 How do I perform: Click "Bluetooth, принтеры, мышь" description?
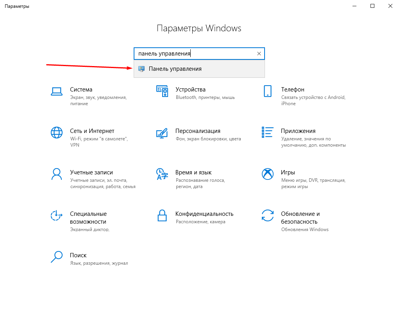[x=205, y=97]
